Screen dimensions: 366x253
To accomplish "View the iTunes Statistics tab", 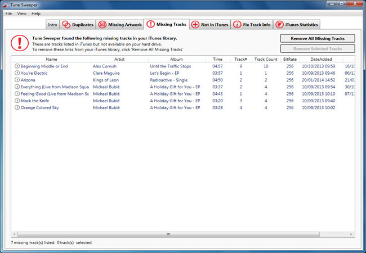I will (x=296, y=25).
